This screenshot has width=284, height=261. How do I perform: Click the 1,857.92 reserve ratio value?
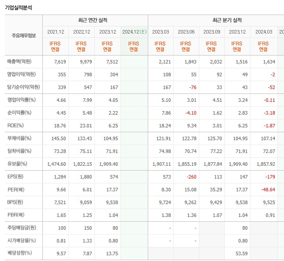[266, 164]
